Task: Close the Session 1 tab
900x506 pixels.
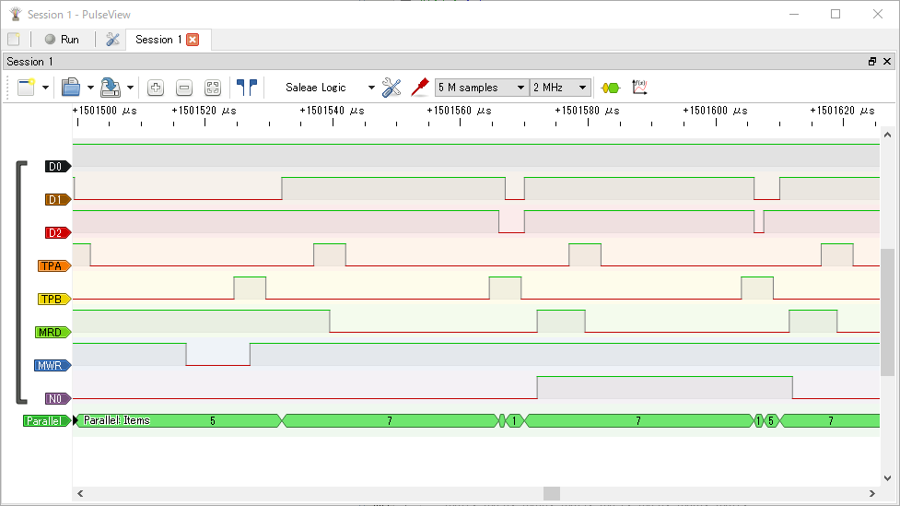Action: (x=193, y=40)
